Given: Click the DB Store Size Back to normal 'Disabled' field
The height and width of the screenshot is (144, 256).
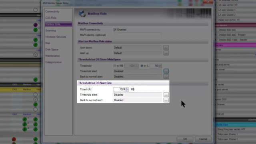Looking at the screenshot, I should tap(138, 100).
